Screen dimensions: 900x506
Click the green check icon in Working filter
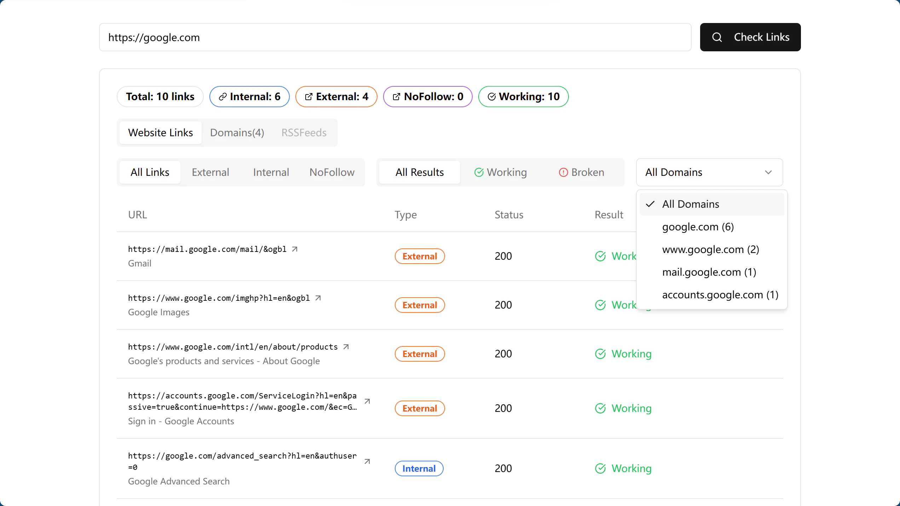(x=479, y=172)
